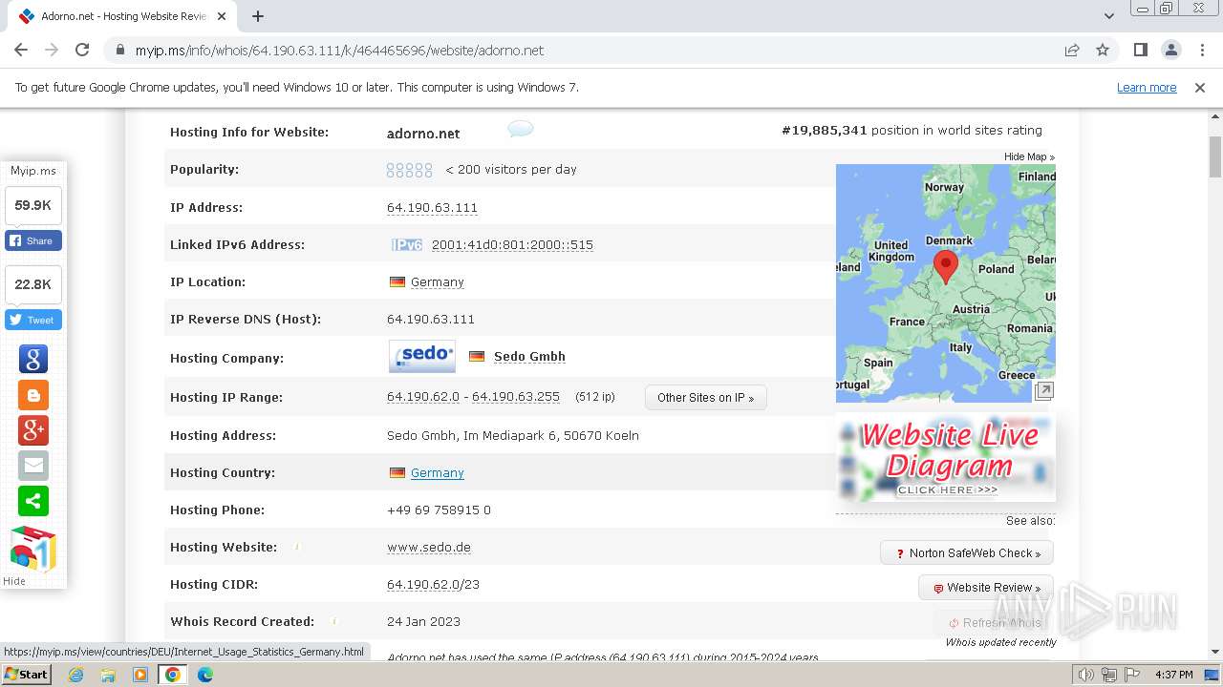The width and height of the screenshot is (1223, 687).
Task: Hide the social share sidebar
Action: 14,581
